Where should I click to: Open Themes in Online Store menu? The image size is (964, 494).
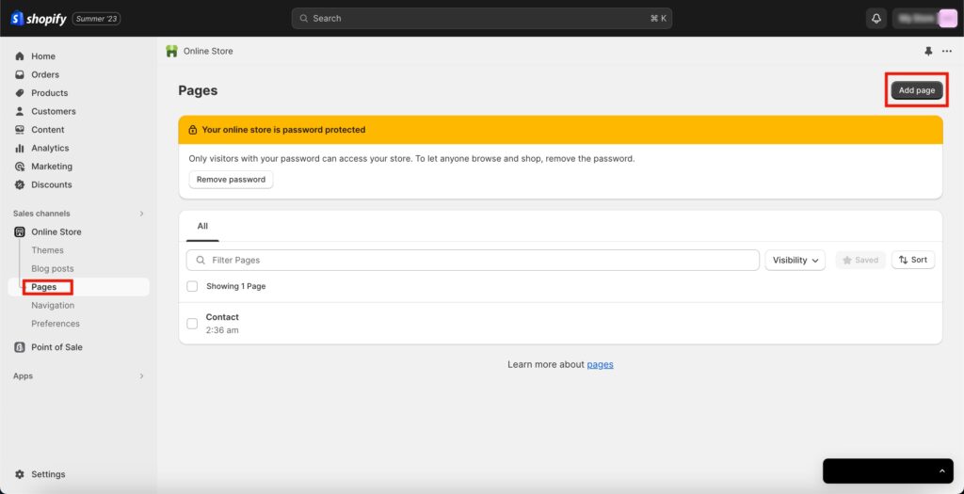coord(47,250)
